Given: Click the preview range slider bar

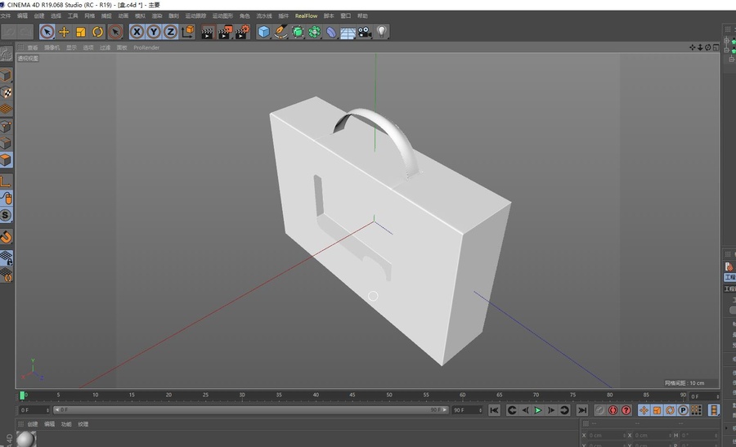Looking at the screenshot, I should pos(251,410).
